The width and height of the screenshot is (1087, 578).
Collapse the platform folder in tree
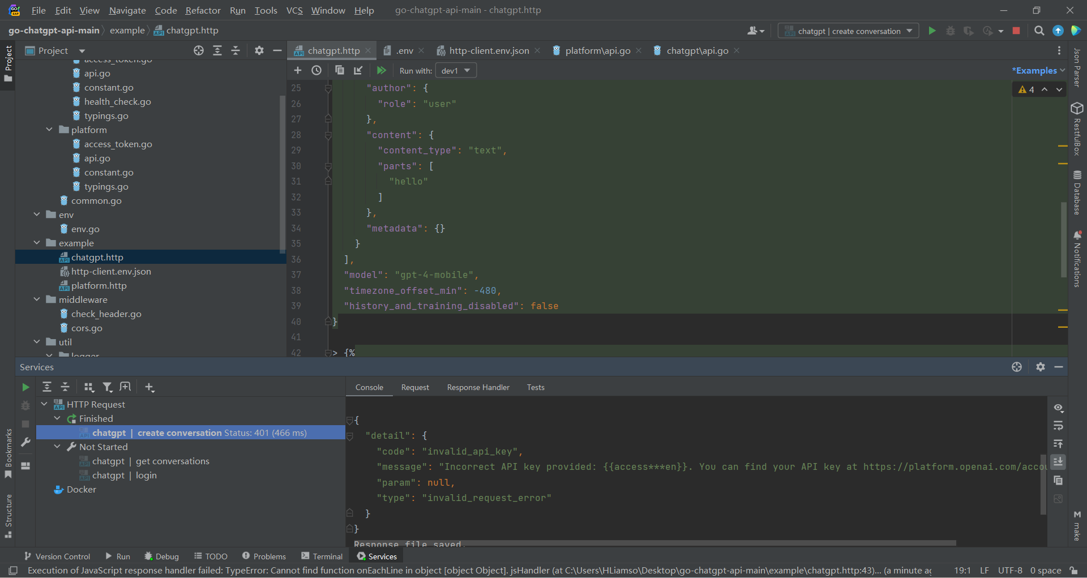49,130
